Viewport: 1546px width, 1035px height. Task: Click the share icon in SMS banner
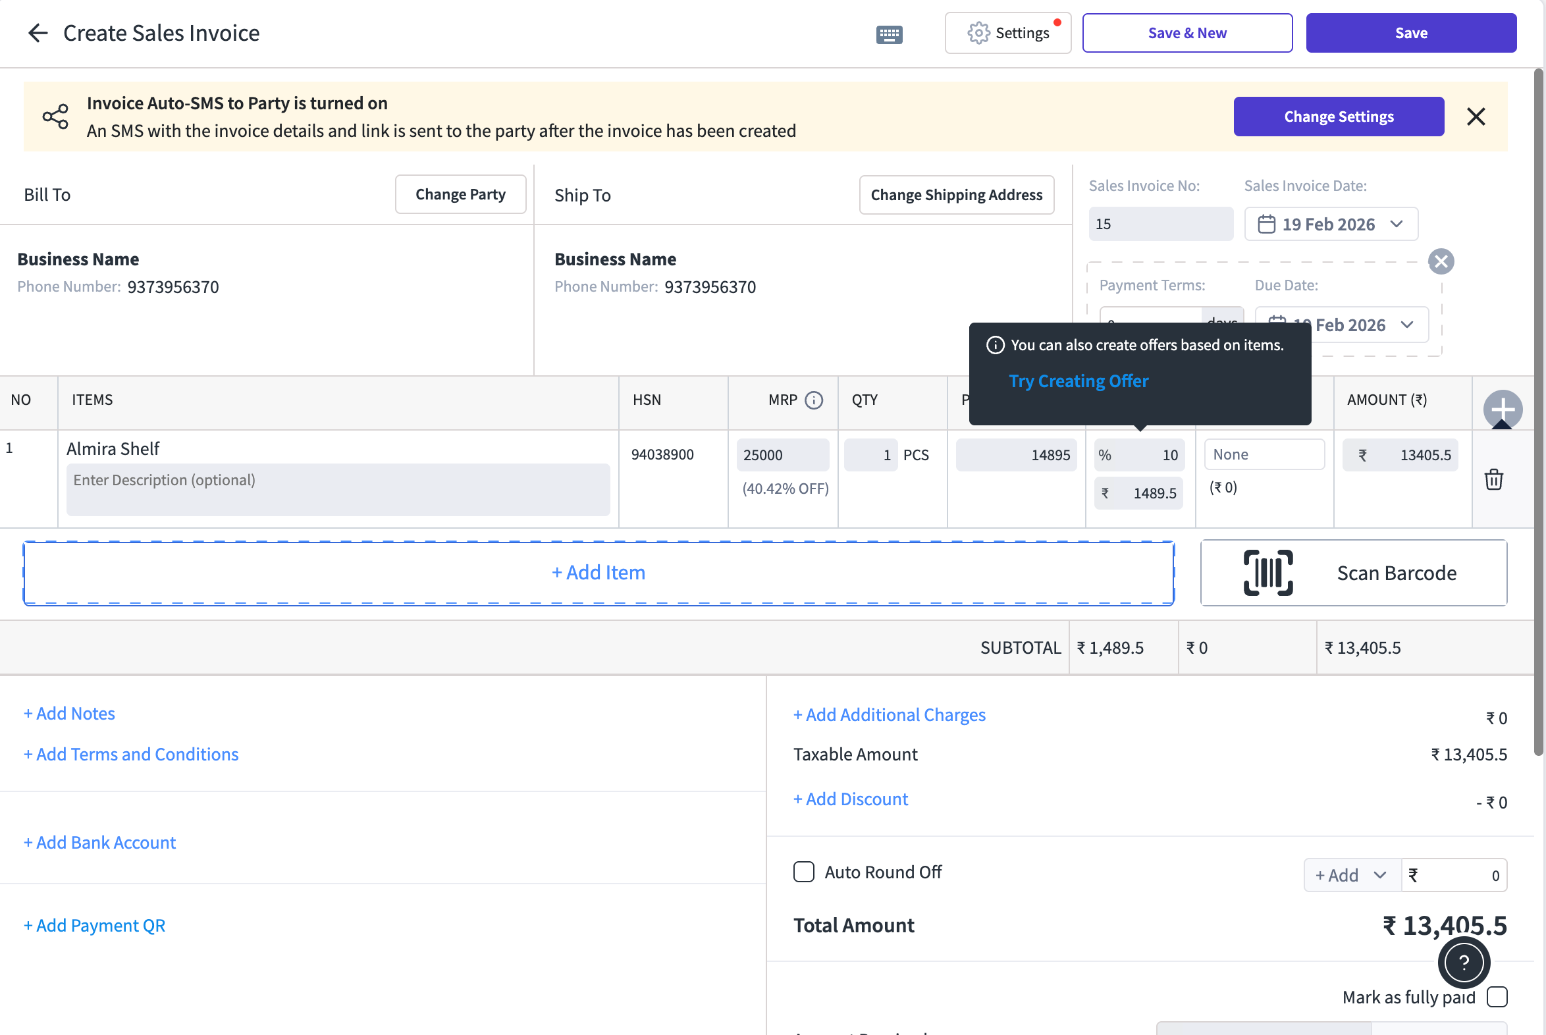tap(55, 117)
